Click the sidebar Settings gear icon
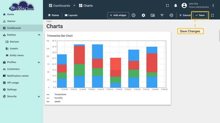220x123 pixels. point(4,90)
